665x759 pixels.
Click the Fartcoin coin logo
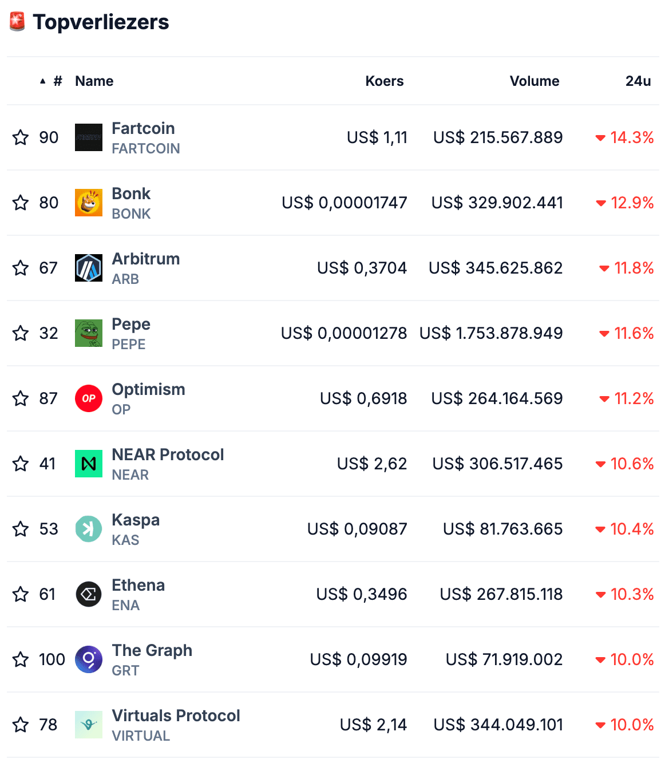coord(89,137)
